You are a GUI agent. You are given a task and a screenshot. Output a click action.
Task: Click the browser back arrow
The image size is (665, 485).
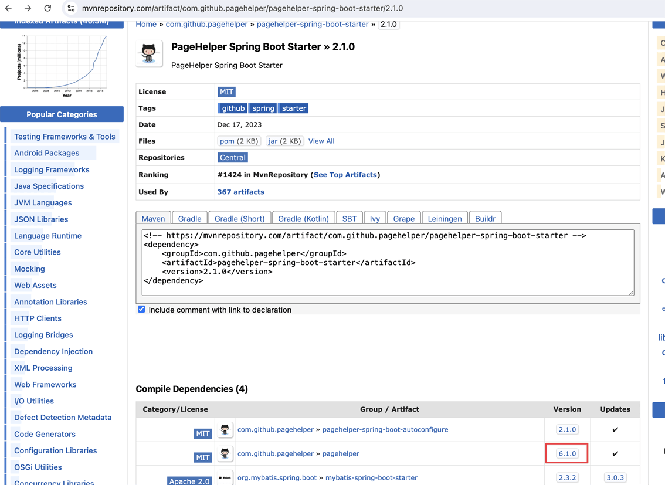(8, 9)
